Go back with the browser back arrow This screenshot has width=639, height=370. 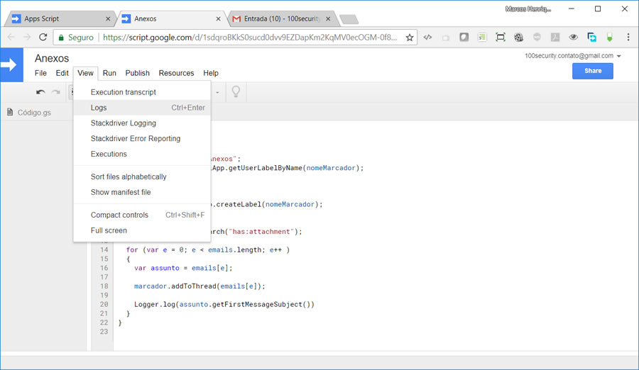tap(11, 37)
